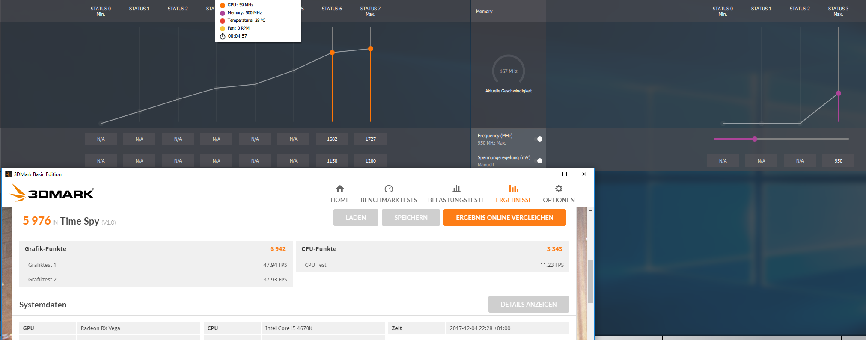Image resolution: width=866 pixels, height=340 pixels.
Task: Open the Benchmarktests gauge icon
Action: [x=389, y=189]
